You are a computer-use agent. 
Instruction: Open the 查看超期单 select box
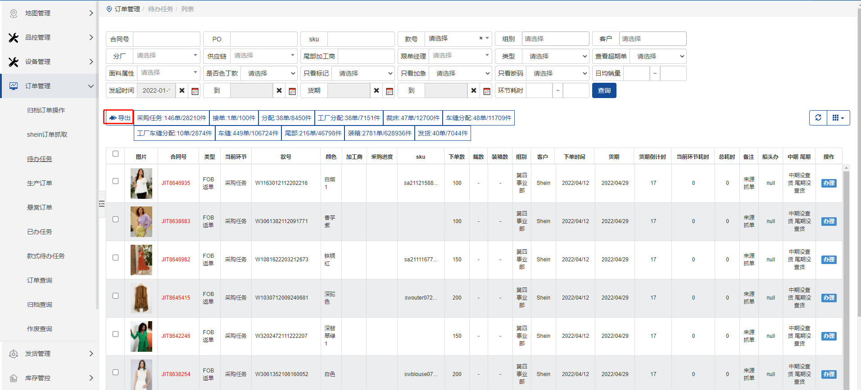pos(658,56)
